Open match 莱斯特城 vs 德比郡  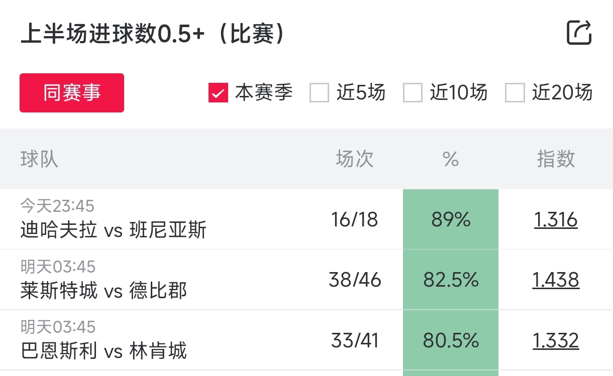(104, 291)
